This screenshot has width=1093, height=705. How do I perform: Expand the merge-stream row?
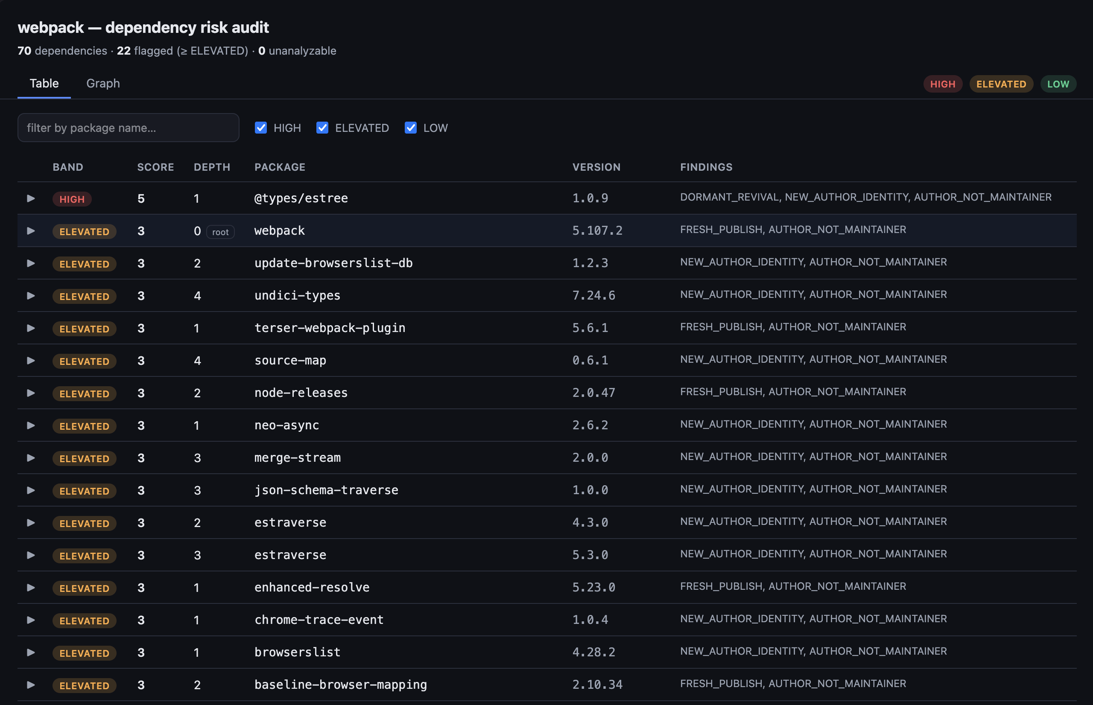[x=31, y=458]
